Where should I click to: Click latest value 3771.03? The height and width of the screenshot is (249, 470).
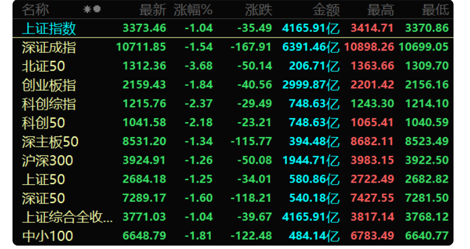click(144, 217)
